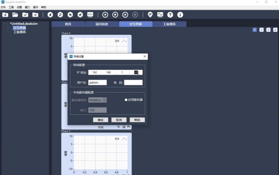Open IP network settings toolbar icon
This screenshot has width=279, height=175.
(x=150, y=15)
